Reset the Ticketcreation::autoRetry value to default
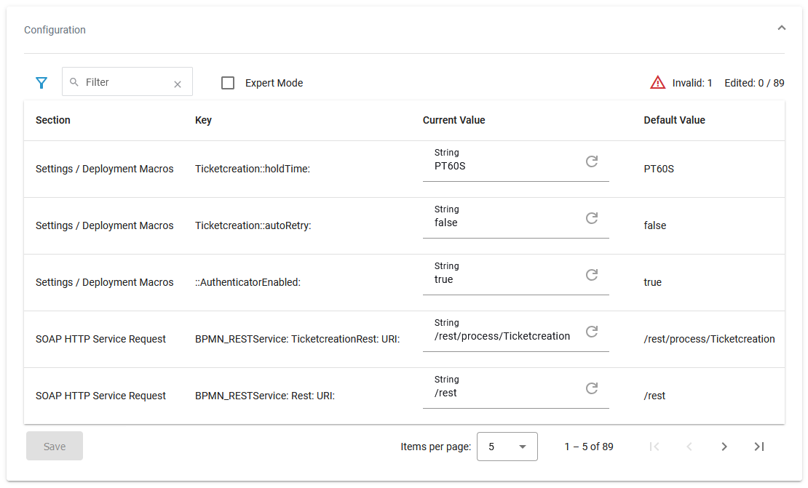Screen dimensions: 808x488 click(592, 218)
